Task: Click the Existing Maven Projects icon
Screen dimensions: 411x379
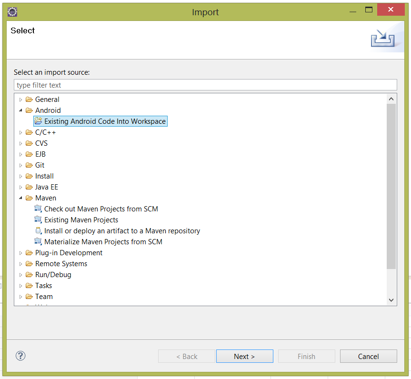Action: (38, 220)
